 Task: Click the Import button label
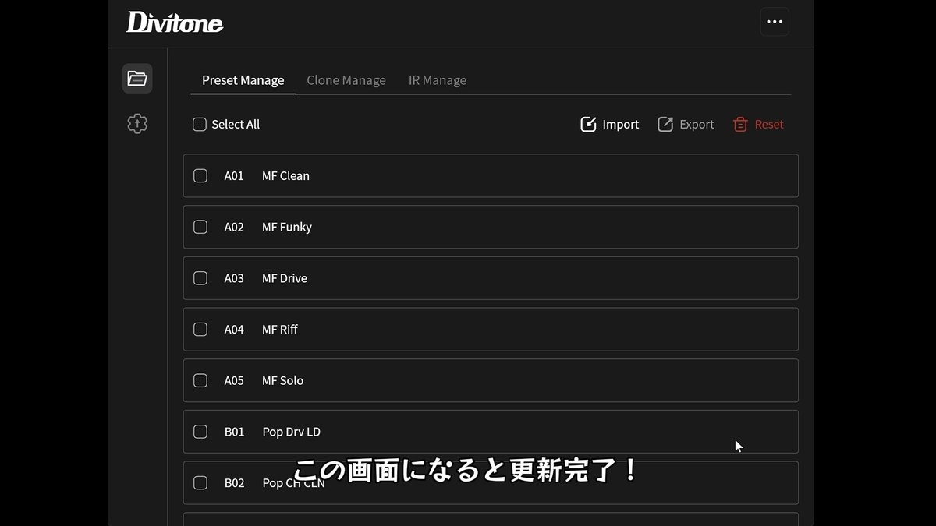(621, 124)
